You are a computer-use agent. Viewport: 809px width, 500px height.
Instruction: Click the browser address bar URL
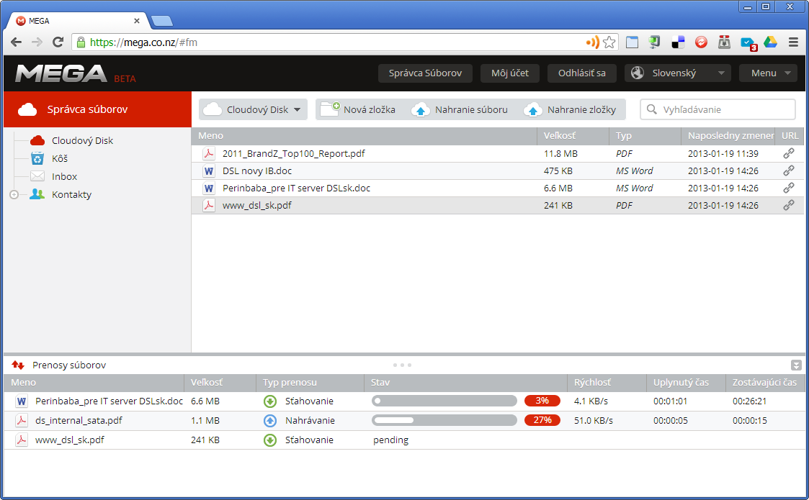[x=143, y=42]
